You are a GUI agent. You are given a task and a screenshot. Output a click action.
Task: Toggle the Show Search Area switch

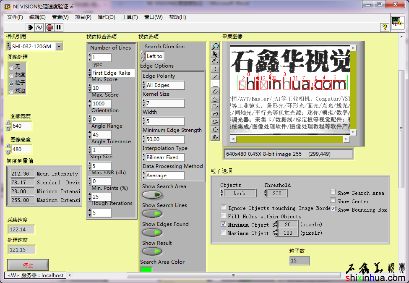pos(152,195)
